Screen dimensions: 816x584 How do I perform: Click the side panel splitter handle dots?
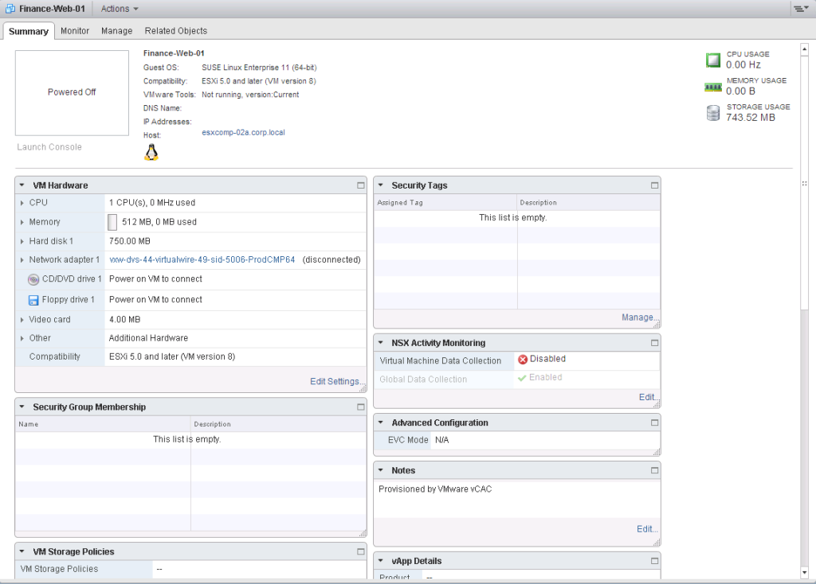[x=805, y=184]
